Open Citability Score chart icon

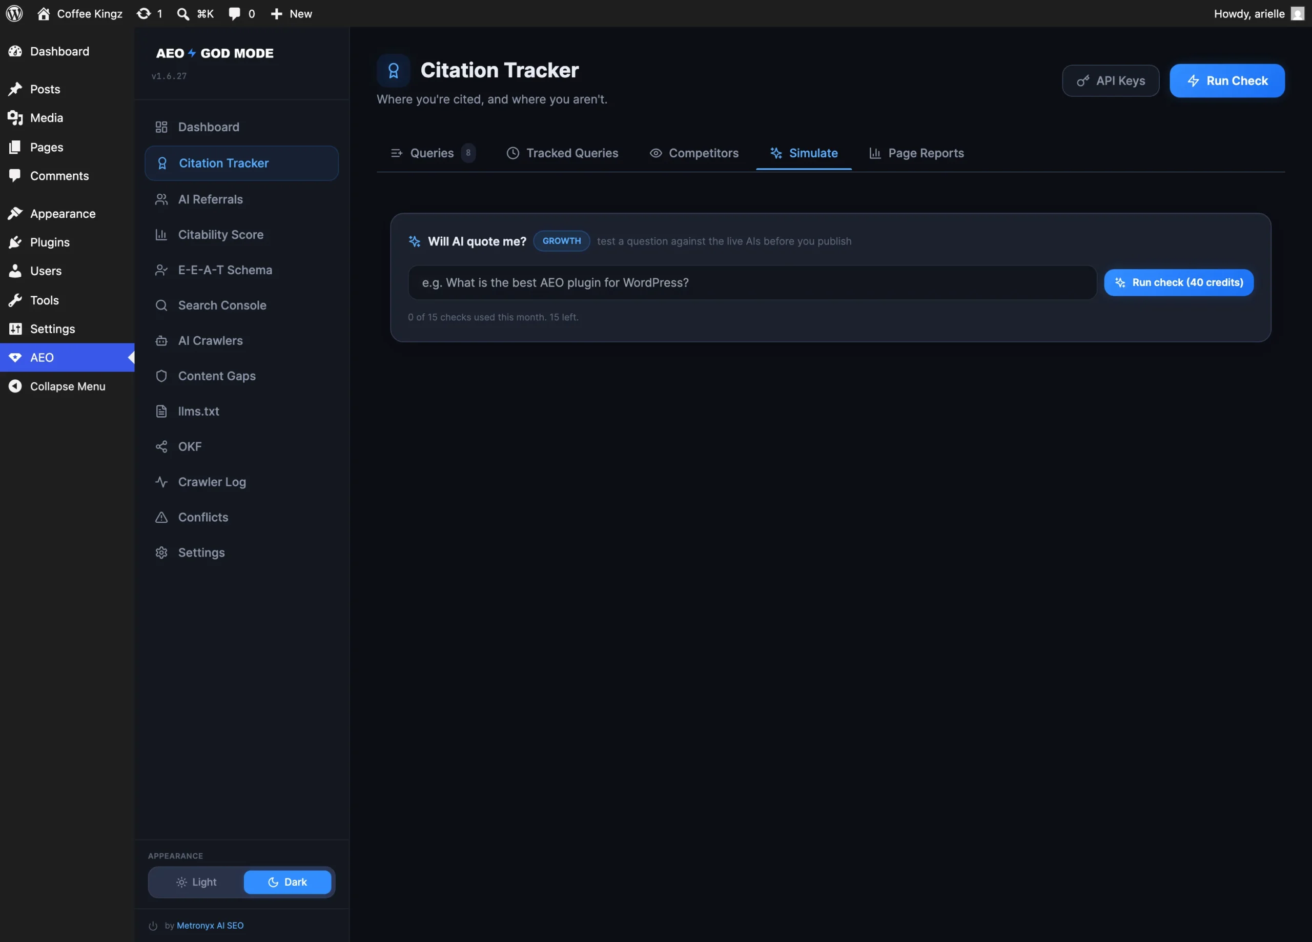point(161,234)
